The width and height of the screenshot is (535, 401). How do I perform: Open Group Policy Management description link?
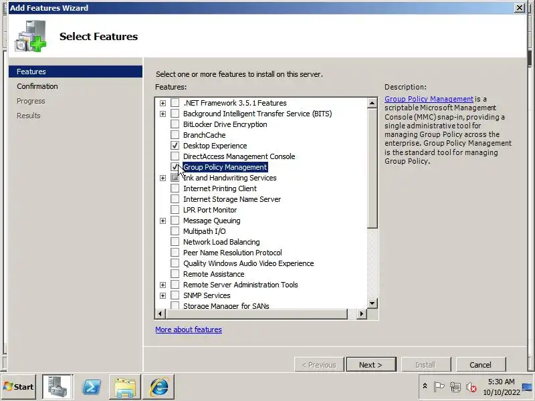point(429,99)
